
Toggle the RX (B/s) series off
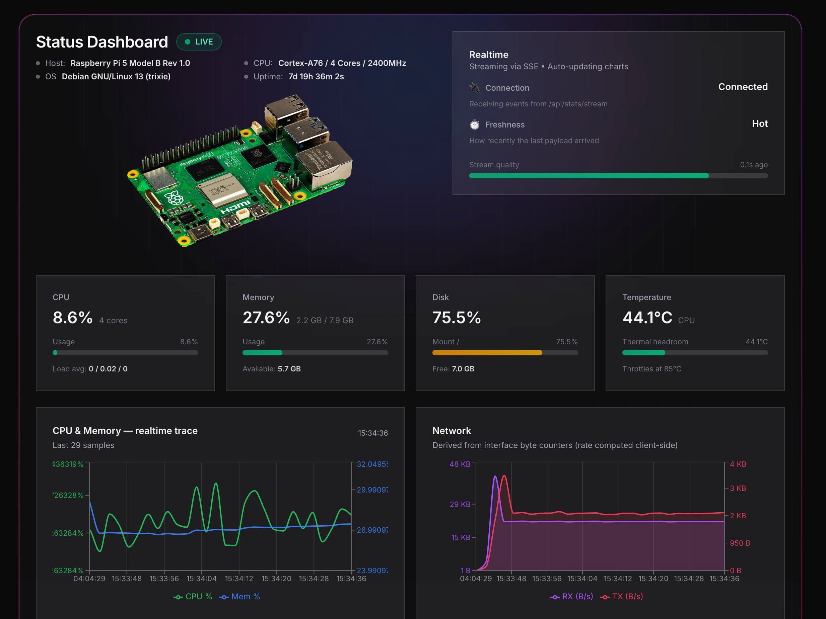click(570, 596)
